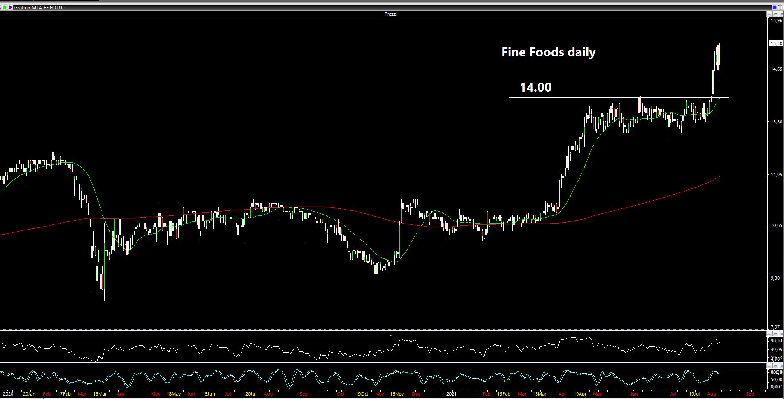
Task: Minimize the bottom stochastic pane
Action: click(x=769, y=366)
